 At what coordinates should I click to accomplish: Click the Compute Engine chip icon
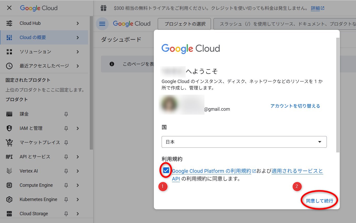coord(9,185)
